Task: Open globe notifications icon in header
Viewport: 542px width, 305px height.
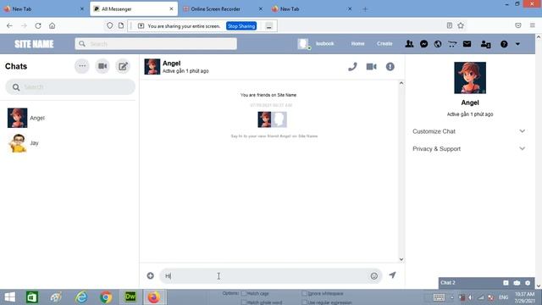Action: click(438, 44)
